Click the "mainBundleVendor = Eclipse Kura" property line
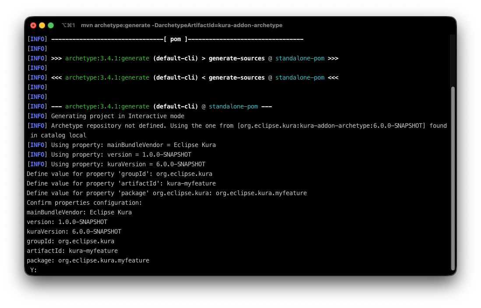Viewport: 481px width, 308px height. 133,145
